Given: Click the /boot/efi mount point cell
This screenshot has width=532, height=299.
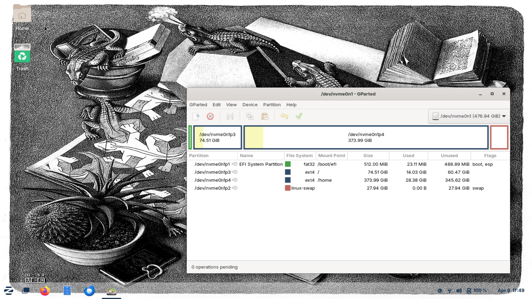Looking at the screenshot, I should tap(327, 164).
